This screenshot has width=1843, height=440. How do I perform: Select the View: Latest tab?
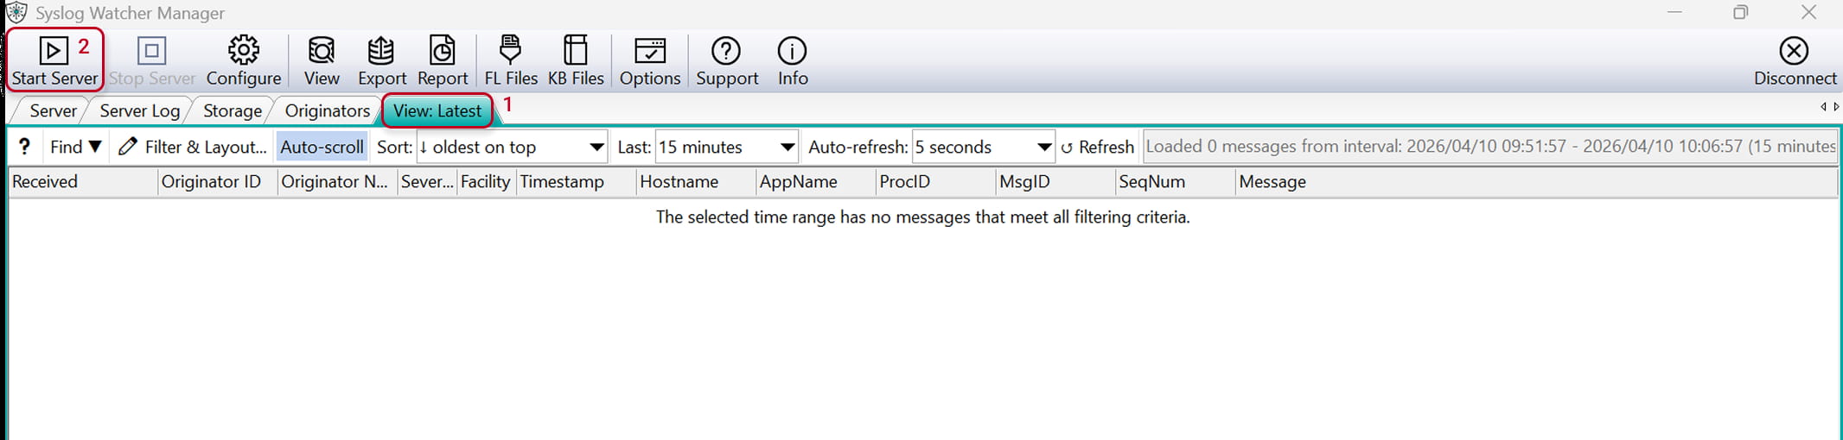tap(437, 110)
